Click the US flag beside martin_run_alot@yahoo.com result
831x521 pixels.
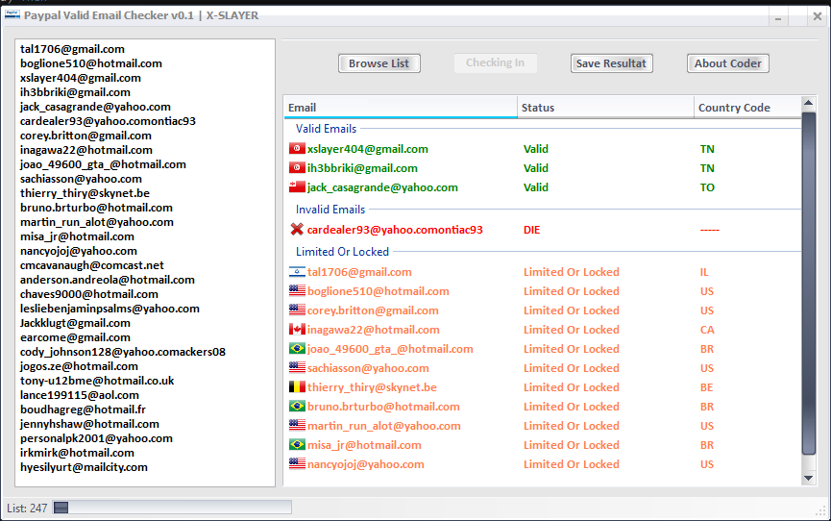[x=297, y=426]
